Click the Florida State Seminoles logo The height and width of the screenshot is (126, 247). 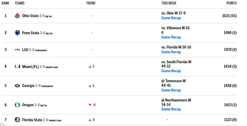pyautogui.click(x=17, y=120)
